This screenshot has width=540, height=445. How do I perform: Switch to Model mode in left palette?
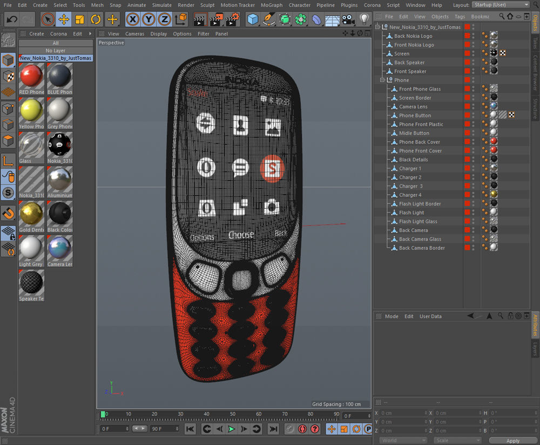(8, 60)
